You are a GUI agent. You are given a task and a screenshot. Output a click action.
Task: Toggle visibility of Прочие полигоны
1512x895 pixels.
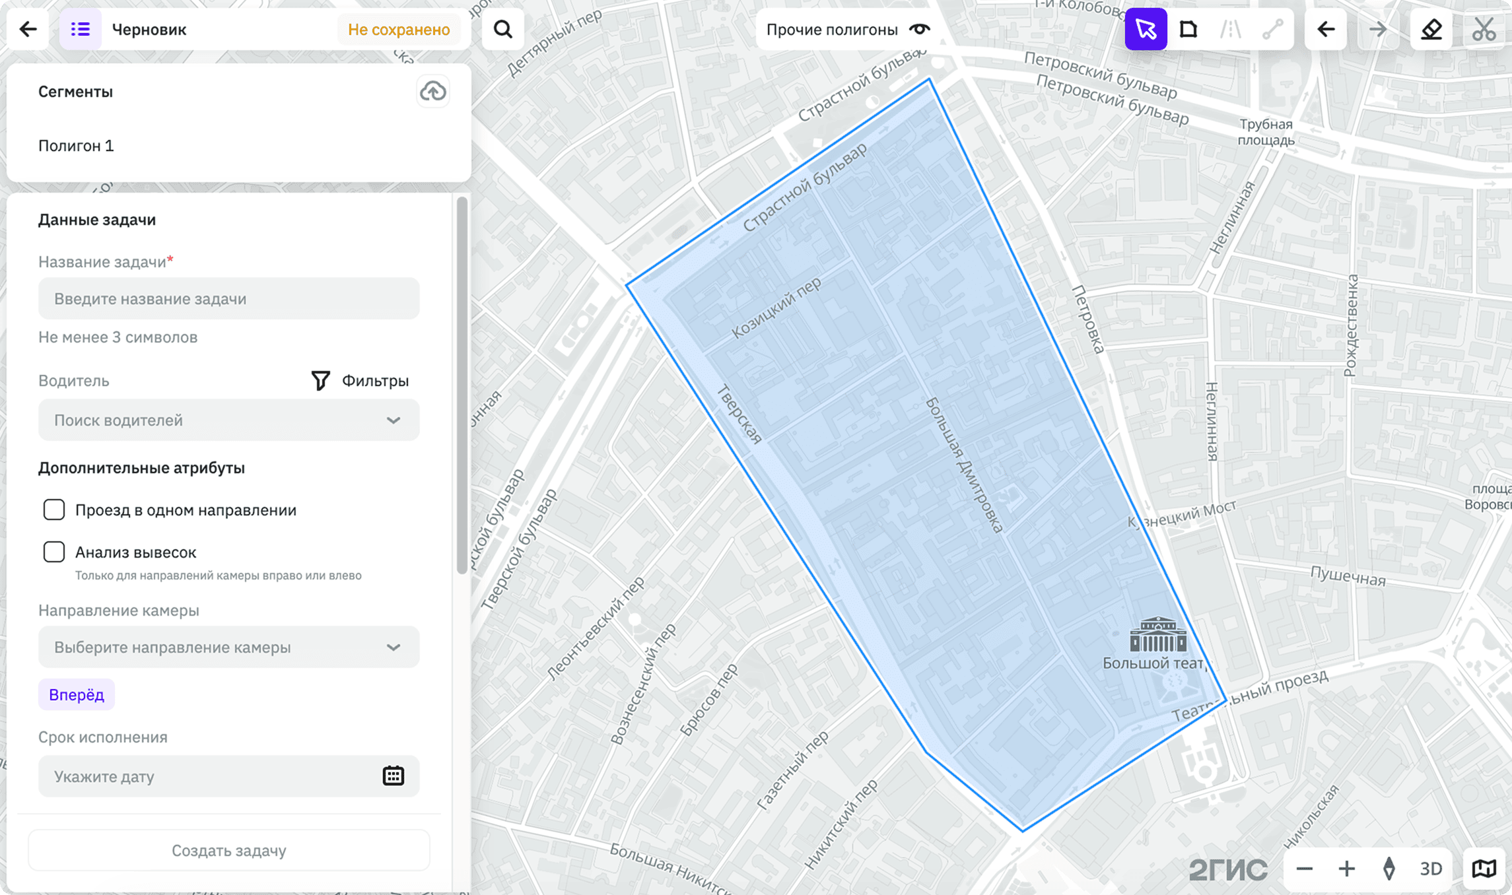pyautogui.click(x=919, y=29)
